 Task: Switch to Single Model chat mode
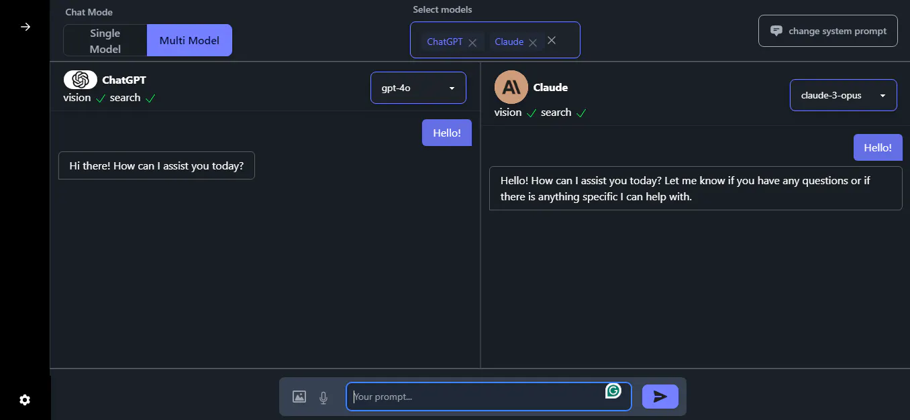point(105,40)
